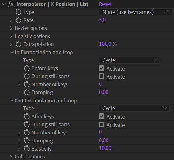
Task: Toggle the fx effect switch for Interpolator
Action: pyautogui.click(x=11, y=4)
